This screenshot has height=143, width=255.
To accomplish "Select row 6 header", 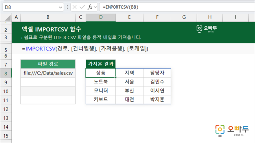I will tap(6, 56).
